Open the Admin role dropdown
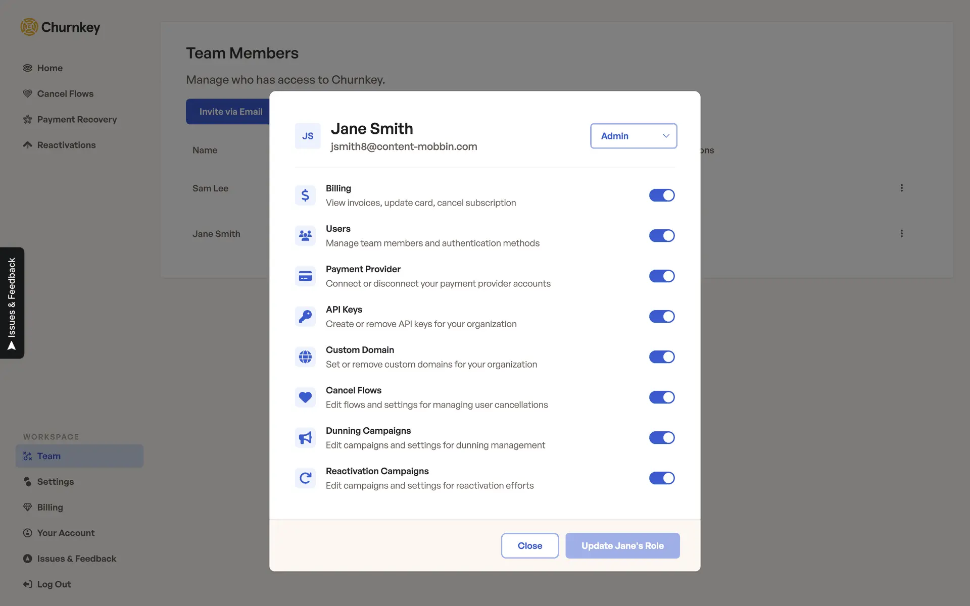The width and height of the screenshot is (970, 606). (x=634, y=136)
